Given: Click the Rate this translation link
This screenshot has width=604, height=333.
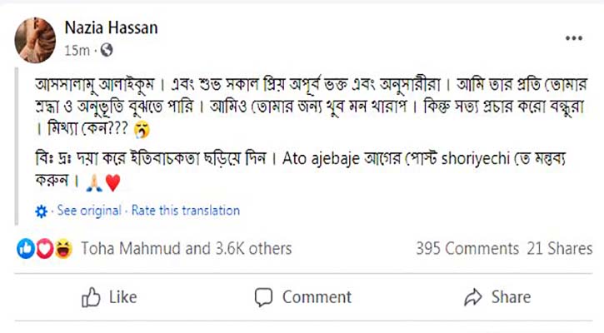Looking at the screenshot, I should [186, 211].
